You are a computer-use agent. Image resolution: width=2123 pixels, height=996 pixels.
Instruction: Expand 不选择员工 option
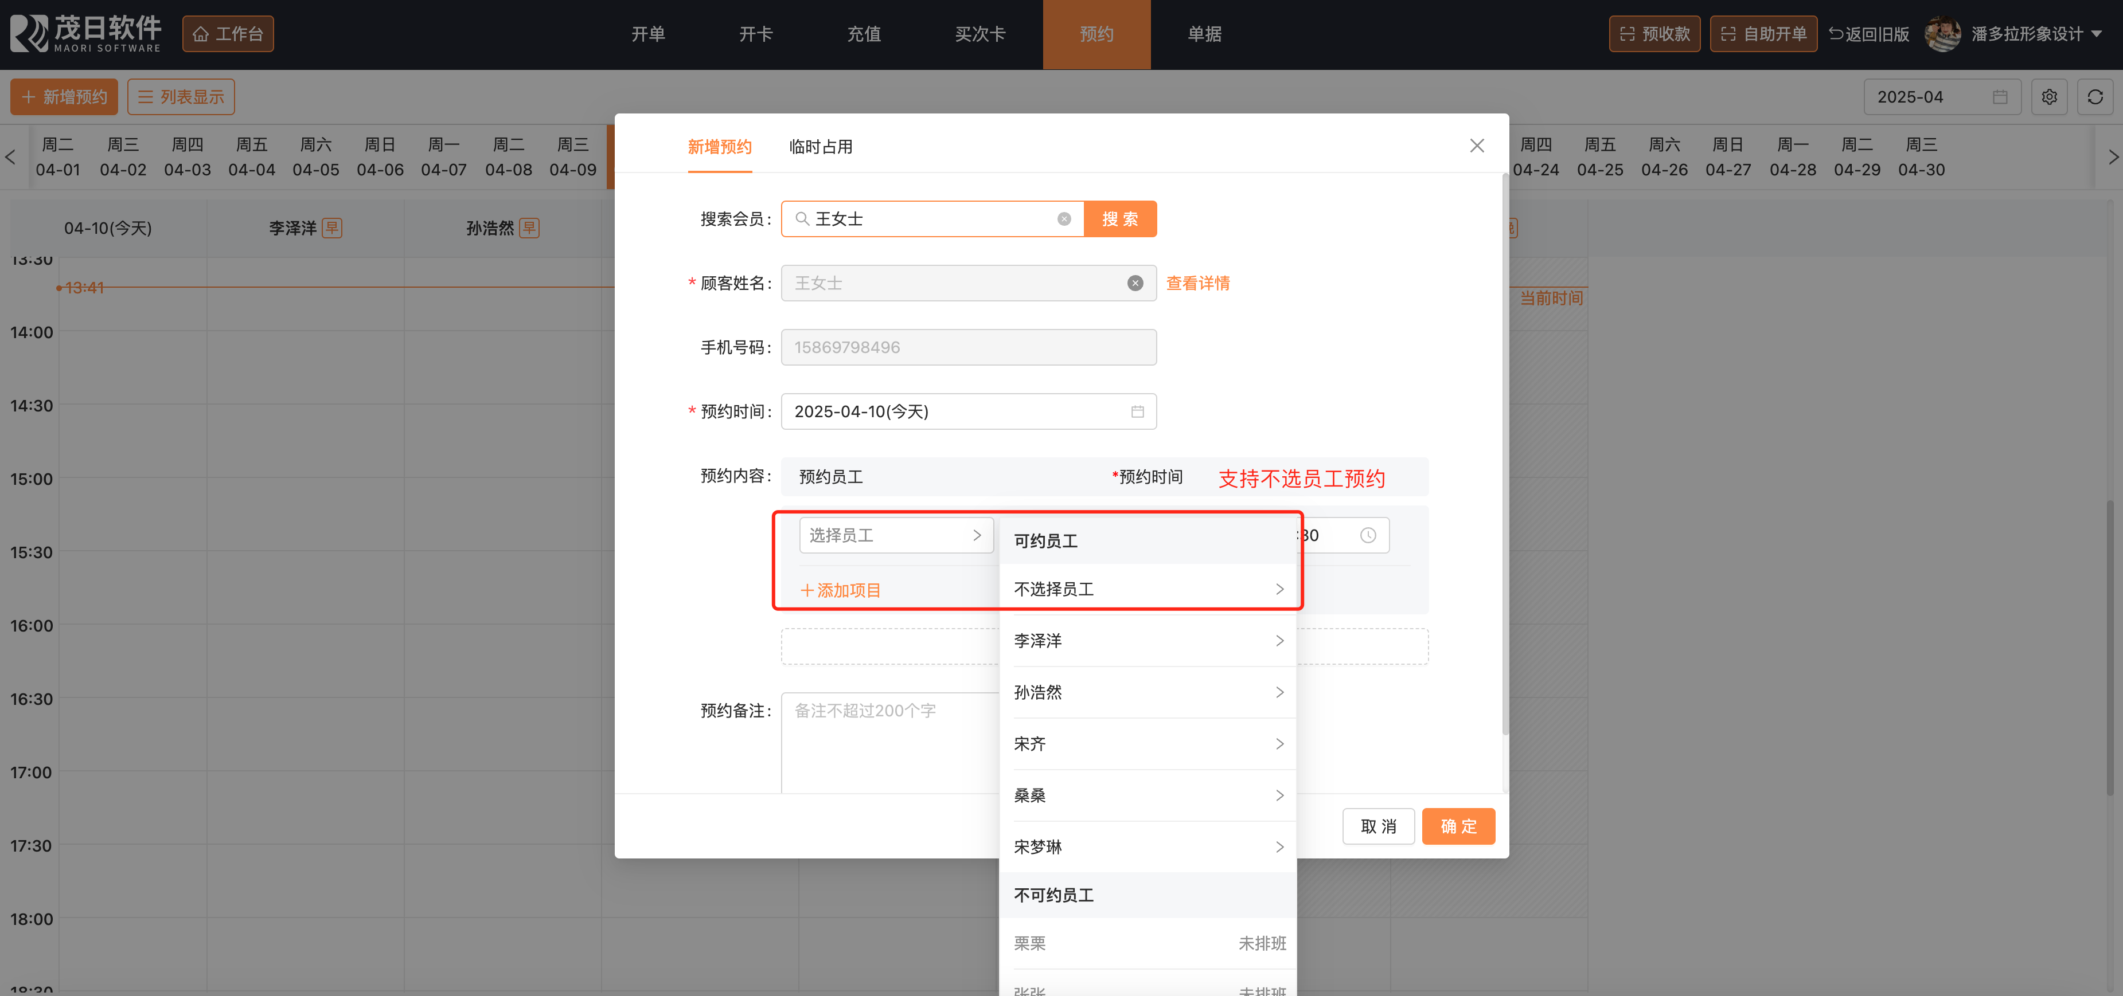click(1147, 589)
